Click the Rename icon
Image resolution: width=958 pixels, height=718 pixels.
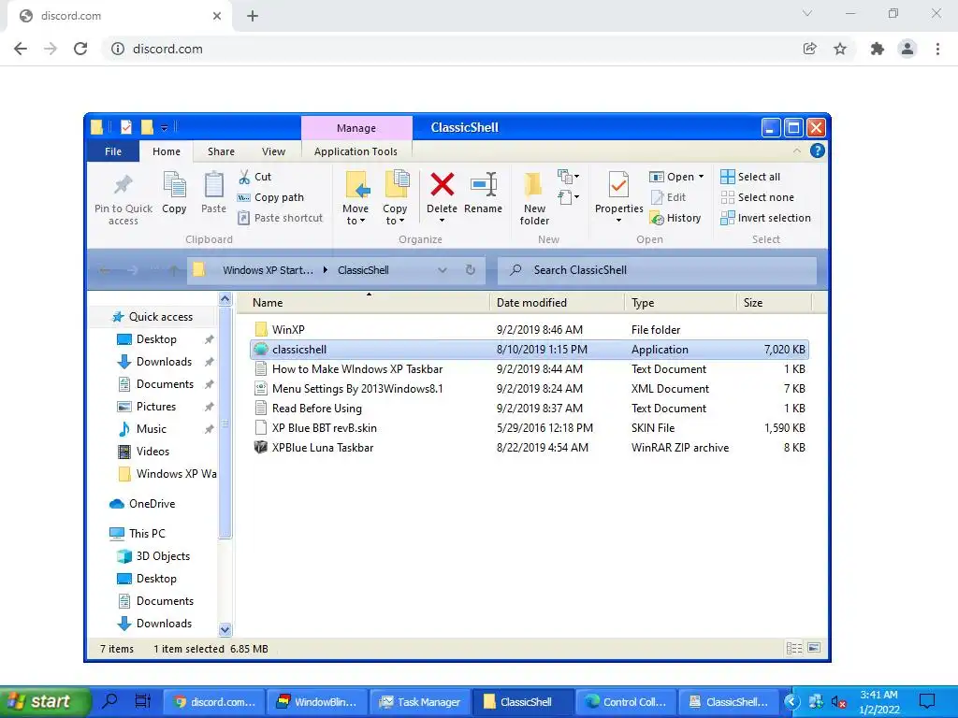point(484,185)
